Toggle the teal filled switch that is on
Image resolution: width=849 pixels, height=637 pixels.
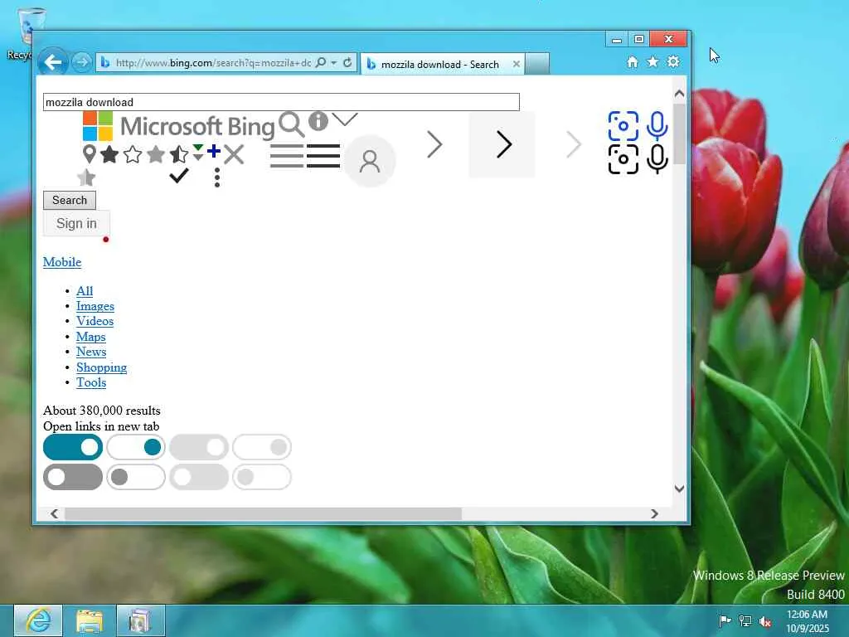(73, 447)
